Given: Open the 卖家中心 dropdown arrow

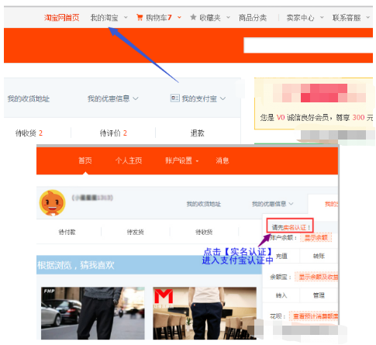Looking at the screenshot, I should click(322, 18).
